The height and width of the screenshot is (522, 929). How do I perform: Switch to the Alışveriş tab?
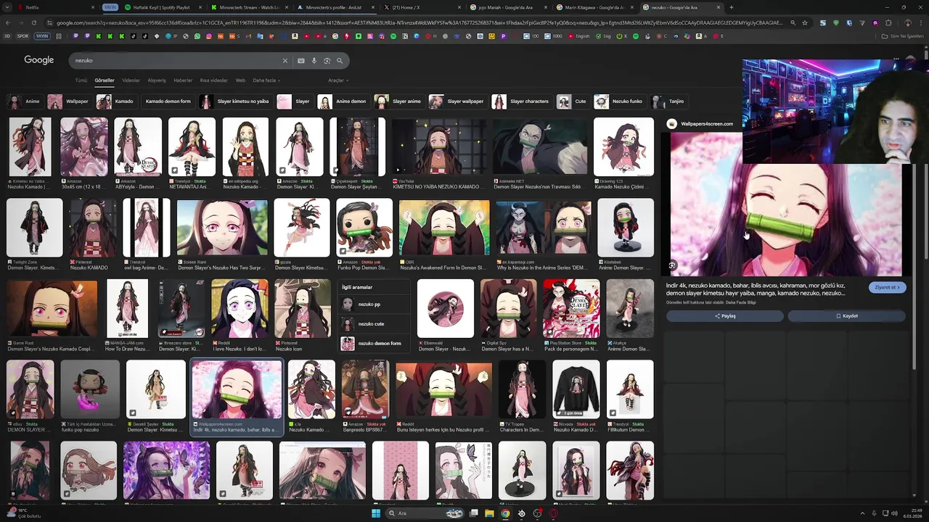[157, 80]
